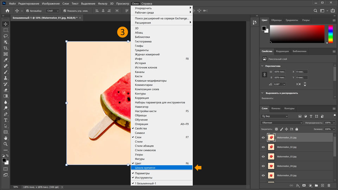Open the Обычные blend mode dropdown
This screenshot has height=190, width=338.
[282, 123]
